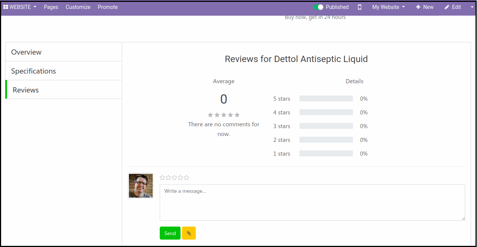Viewport: 477px width, 247px height.
Task: Click the Reviews for Dettol Antiseptic Liquid heading
Action: (296, 59)
